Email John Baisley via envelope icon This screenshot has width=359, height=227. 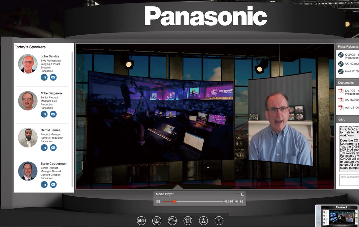[53, 77]
